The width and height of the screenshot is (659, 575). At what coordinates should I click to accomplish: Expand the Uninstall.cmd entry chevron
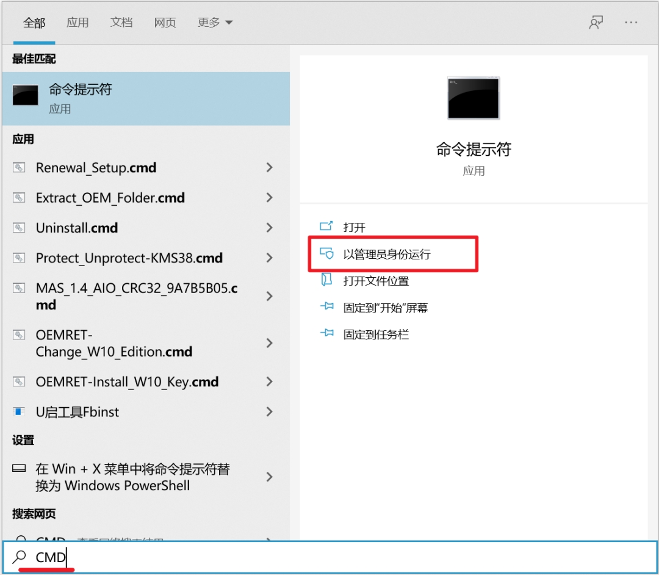point(269,227)
